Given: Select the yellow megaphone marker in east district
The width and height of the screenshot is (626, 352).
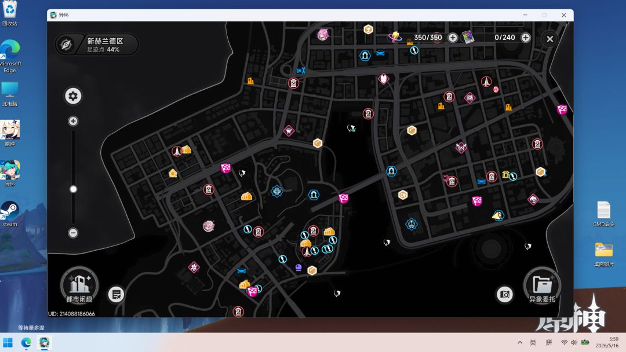Looking at the screenshot, I should (498, 216).
